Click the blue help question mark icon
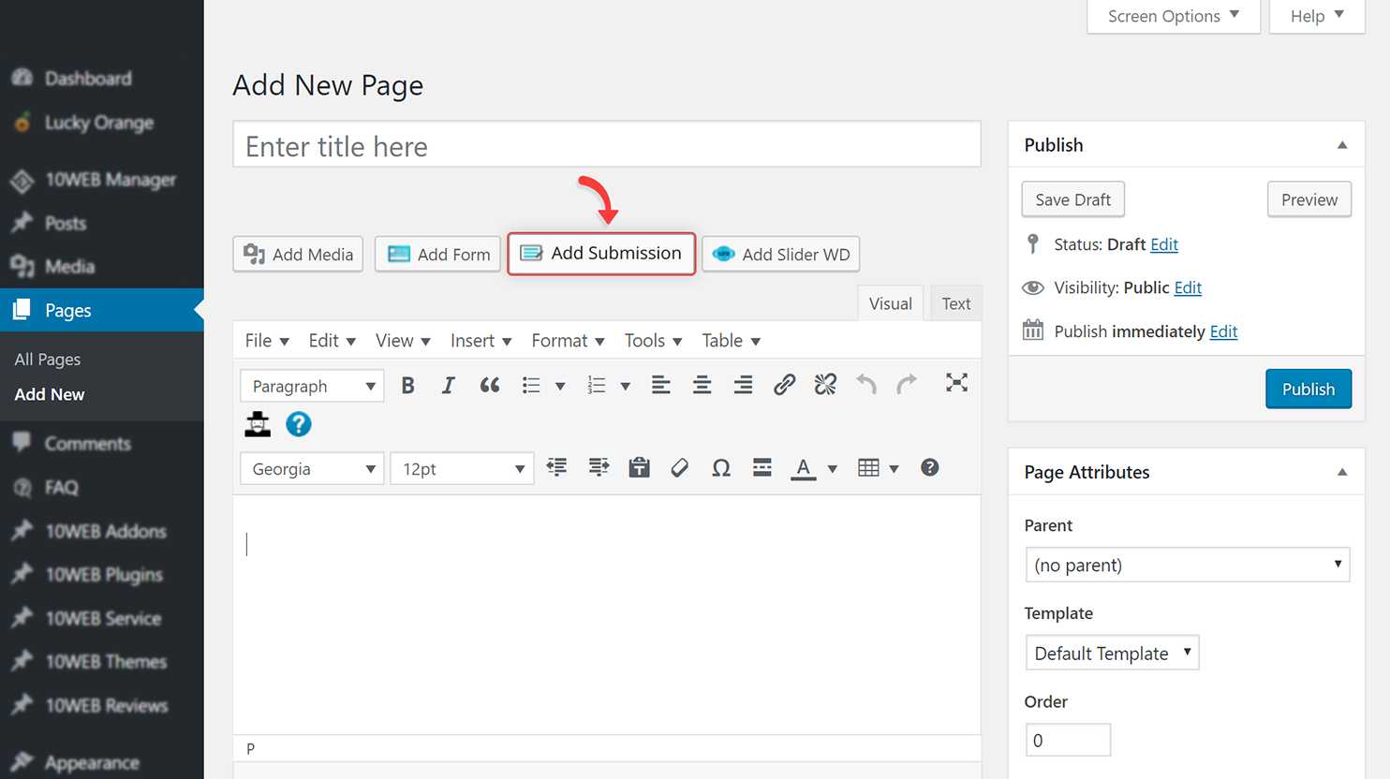The width and height of the screenshot is (1390, 779). pos(298,424)
